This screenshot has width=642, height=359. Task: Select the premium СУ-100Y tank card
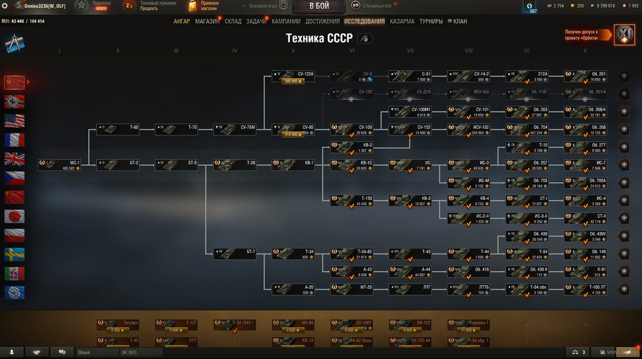352,325
